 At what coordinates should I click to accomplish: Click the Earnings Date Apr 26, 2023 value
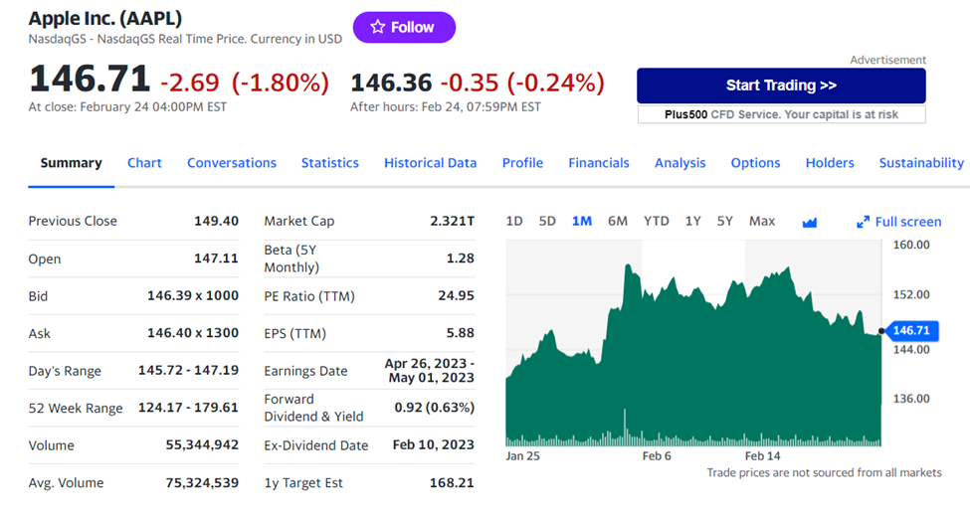click(x=430, y=370)
